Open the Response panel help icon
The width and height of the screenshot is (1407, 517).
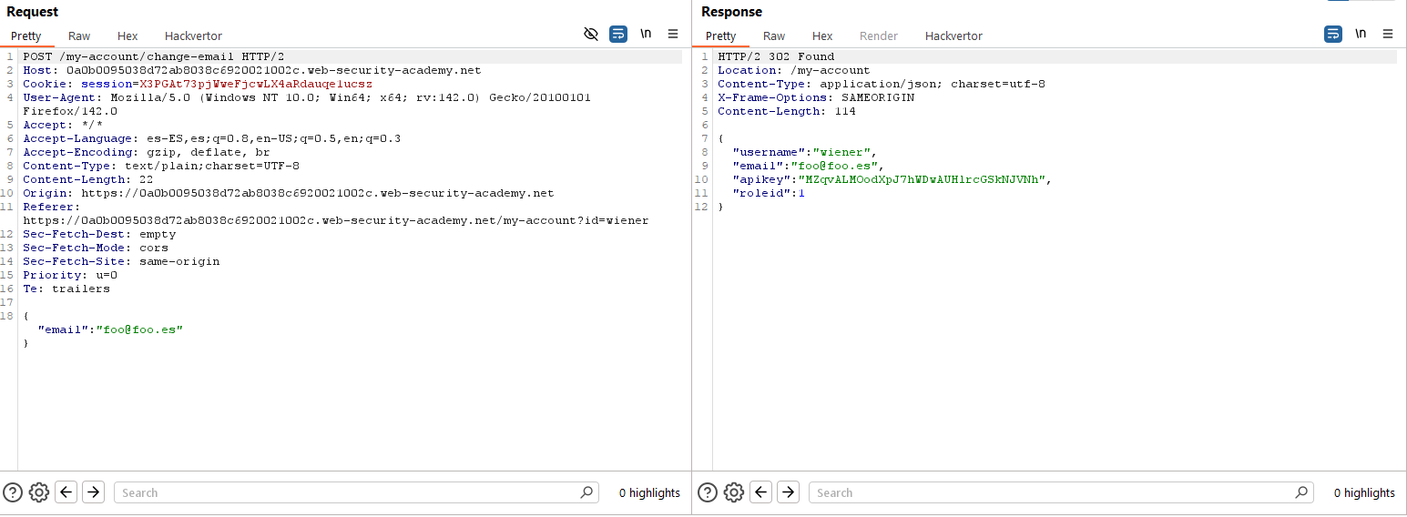coord(708,492)
